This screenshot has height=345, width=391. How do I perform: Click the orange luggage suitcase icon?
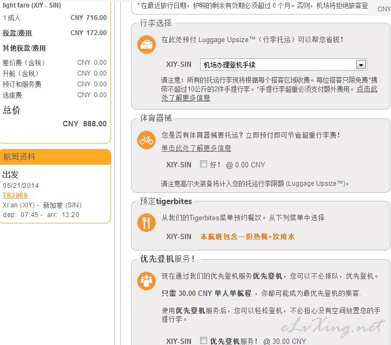pos(146,44)
